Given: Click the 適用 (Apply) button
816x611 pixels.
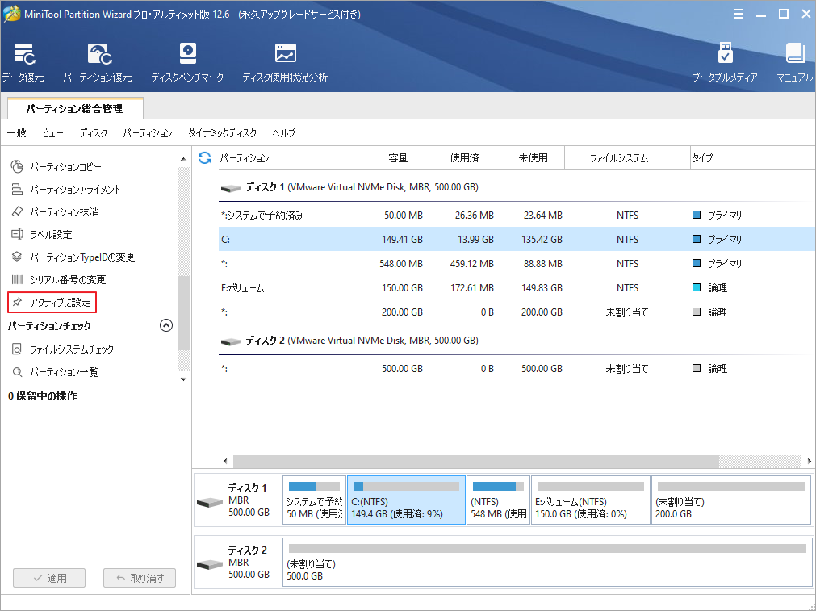Looking at the screenshot, I should click(48, 578).
